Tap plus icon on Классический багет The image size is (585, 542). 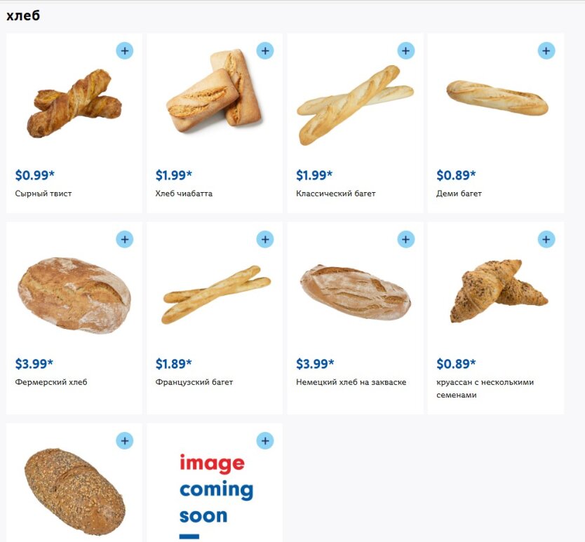tap(406, 50)
